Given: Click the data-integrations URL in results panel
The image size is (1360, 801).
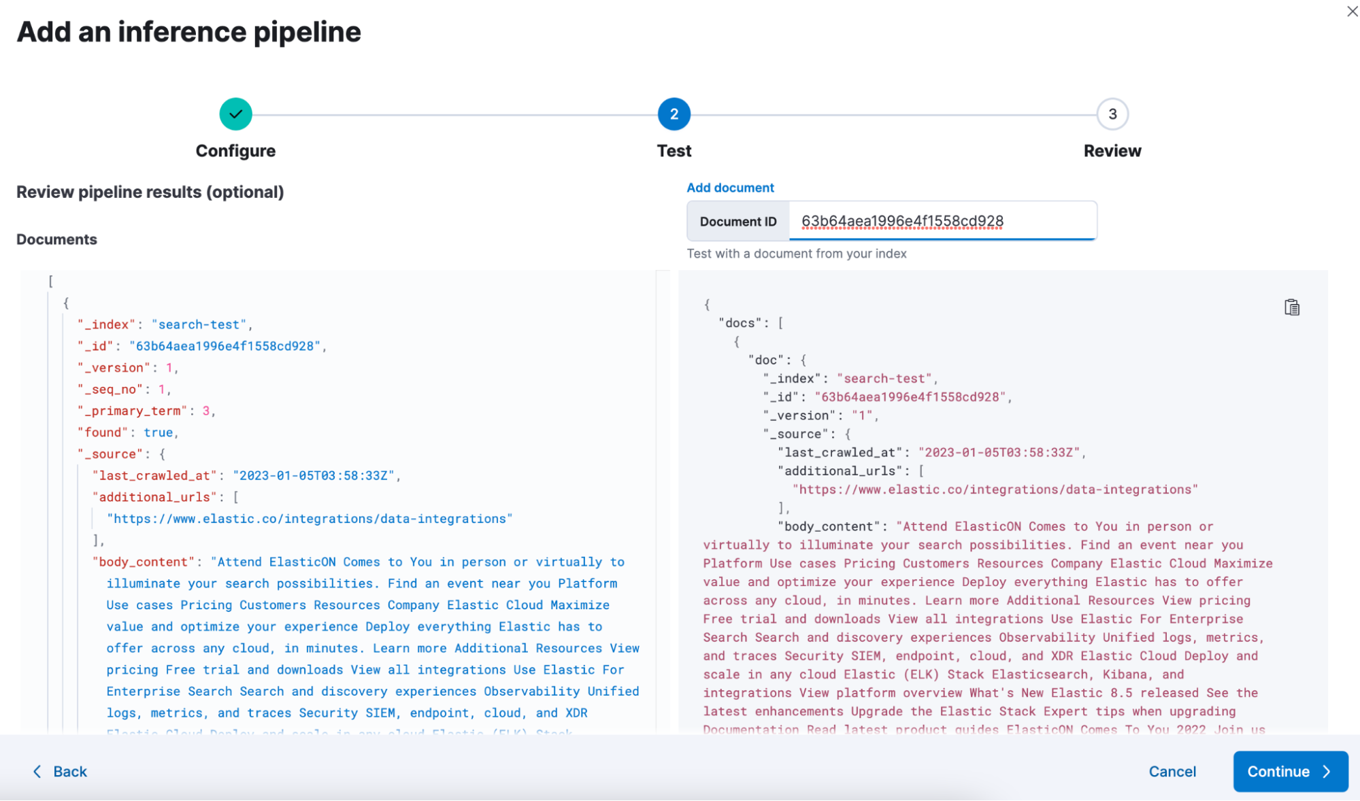Looking at the screenshot, I should 995,490.
